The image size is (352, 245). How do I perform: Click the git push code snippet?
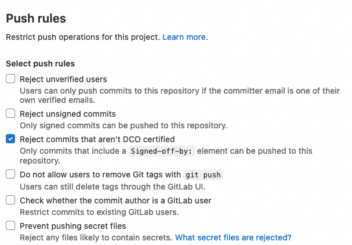(x=203, y=175)
